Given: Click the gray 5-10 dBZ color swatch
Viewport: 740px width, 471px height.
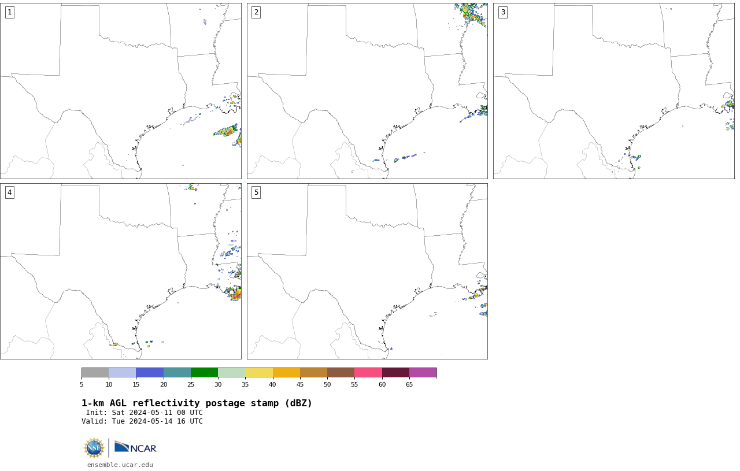Looking at the screenshot, I should [x=95, y=372].
